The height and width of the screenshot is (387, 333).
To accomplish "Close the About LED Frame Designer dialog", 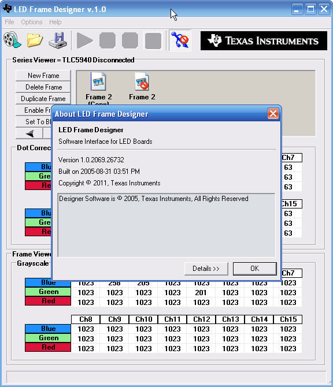I will point(273,114).
